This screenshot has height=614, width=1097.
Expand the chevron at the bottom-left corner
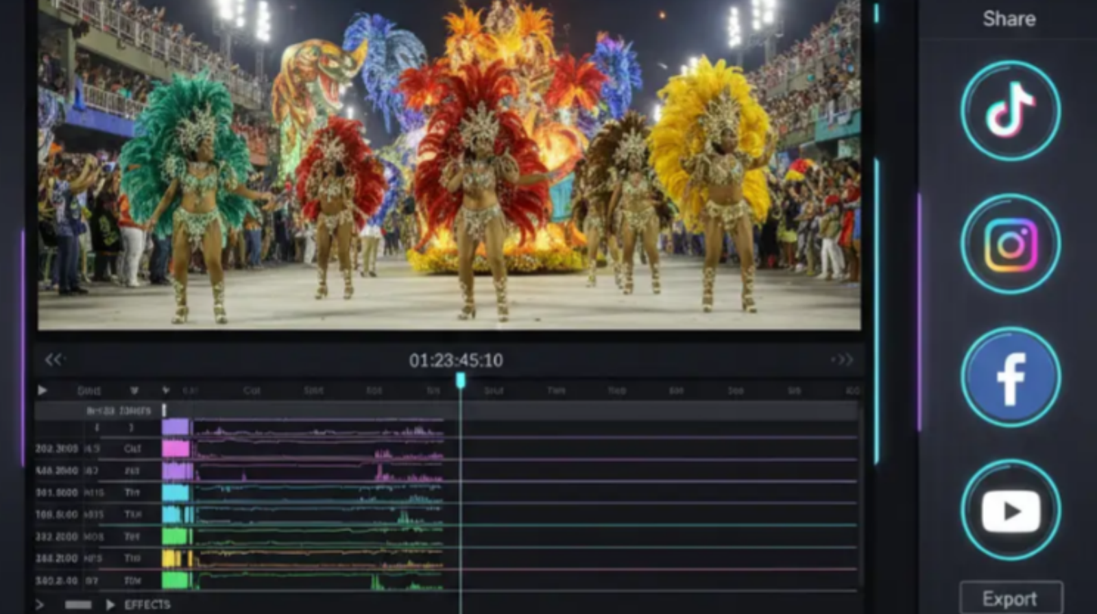pos(40,604)
